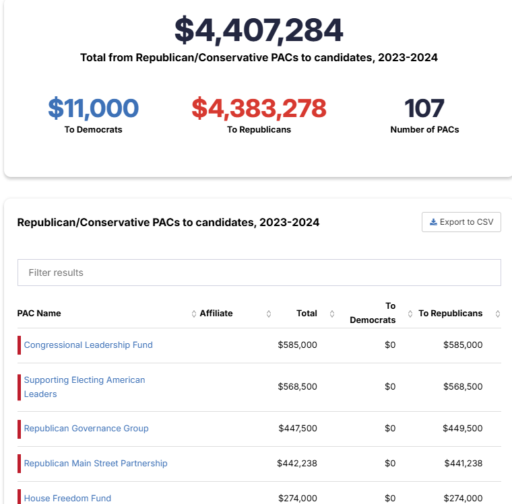Select the $568,500 Total cell
The width and height of the screenshot is (512, 504).
[297, 386]
